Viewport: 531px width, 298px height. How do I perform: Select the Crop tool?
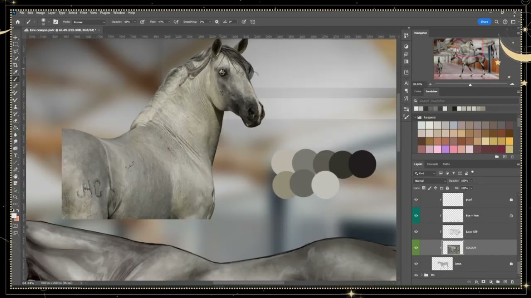(16, 65)
